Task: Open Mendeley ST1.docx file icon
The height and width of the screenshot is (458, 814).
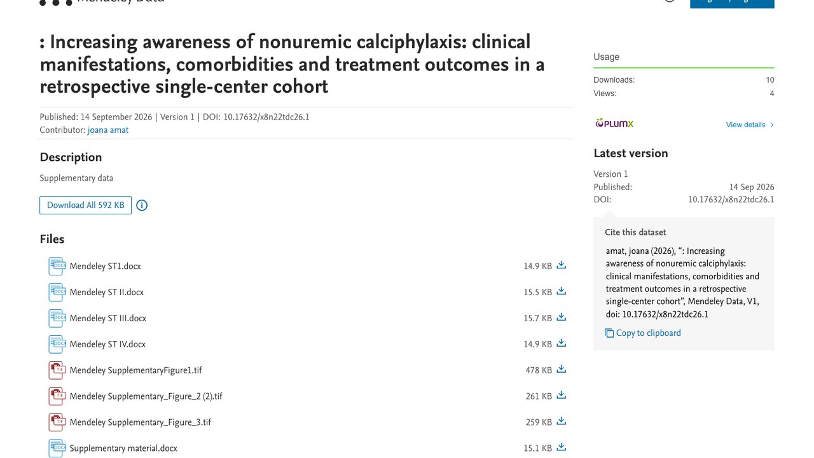Action: (x=57, y=266)
